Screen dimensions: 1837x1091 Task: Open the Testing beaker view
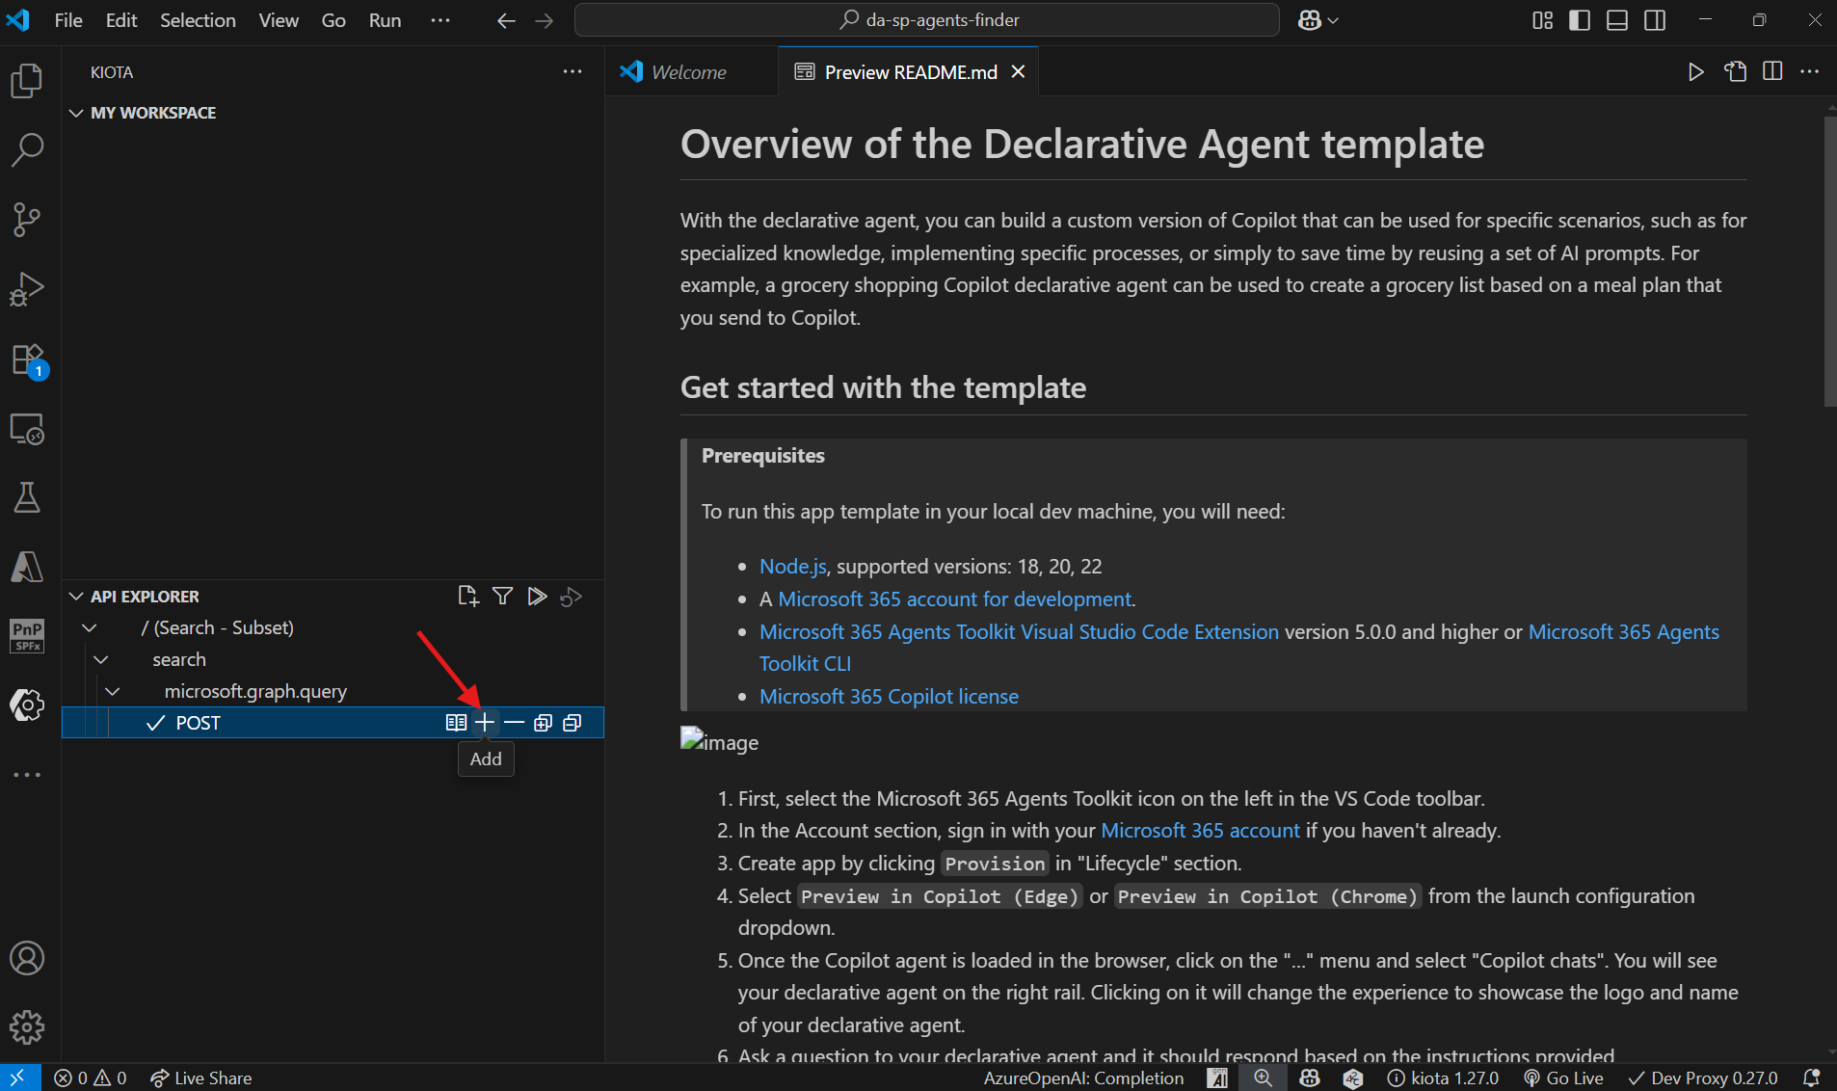27,497
